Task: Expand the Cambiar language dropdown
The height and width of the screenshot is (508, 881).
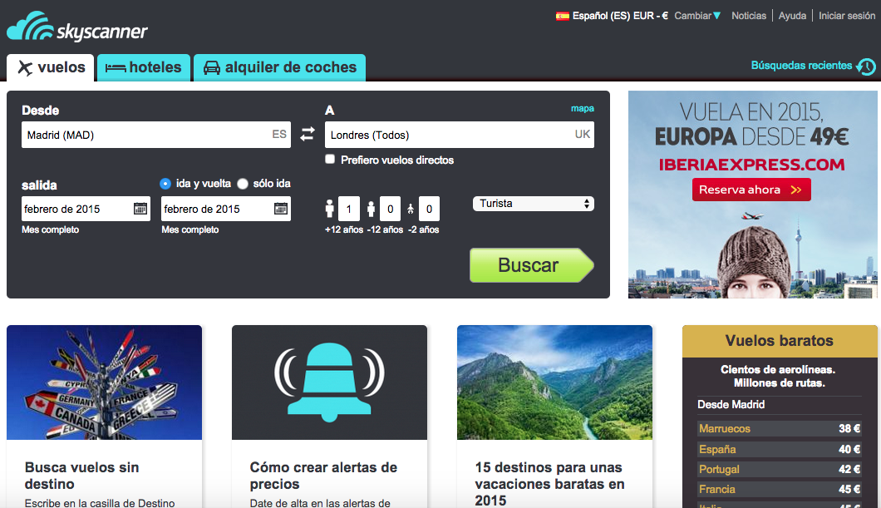Action: (695, 15)
